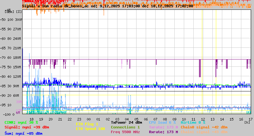Select the pink Txrate legend entry
The image size is (254, 136).
pyautogui.click(x=164, y=127)
